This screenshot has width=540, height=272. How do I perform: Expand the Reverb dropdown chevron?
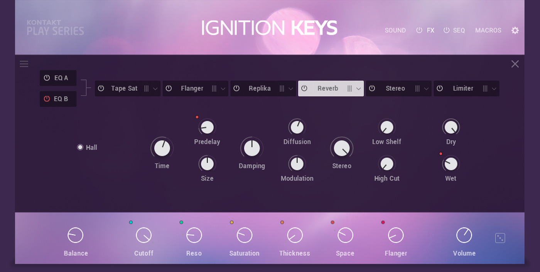tap(358, 89)
